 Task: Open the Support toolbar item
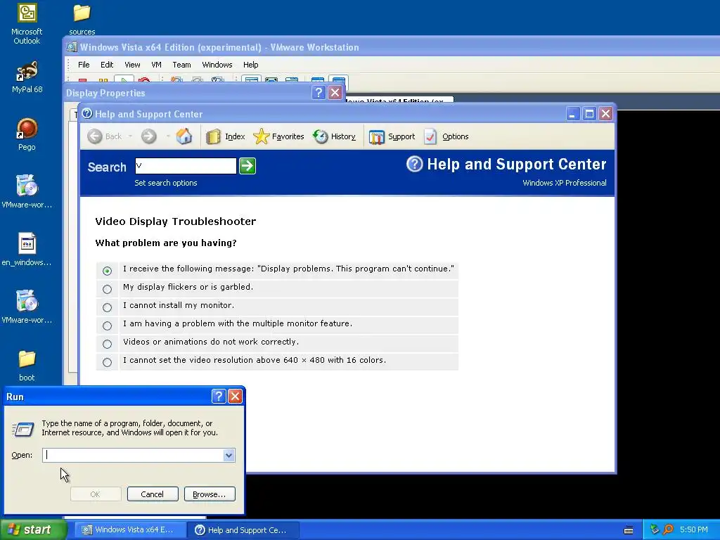click(x=392, y=136)
